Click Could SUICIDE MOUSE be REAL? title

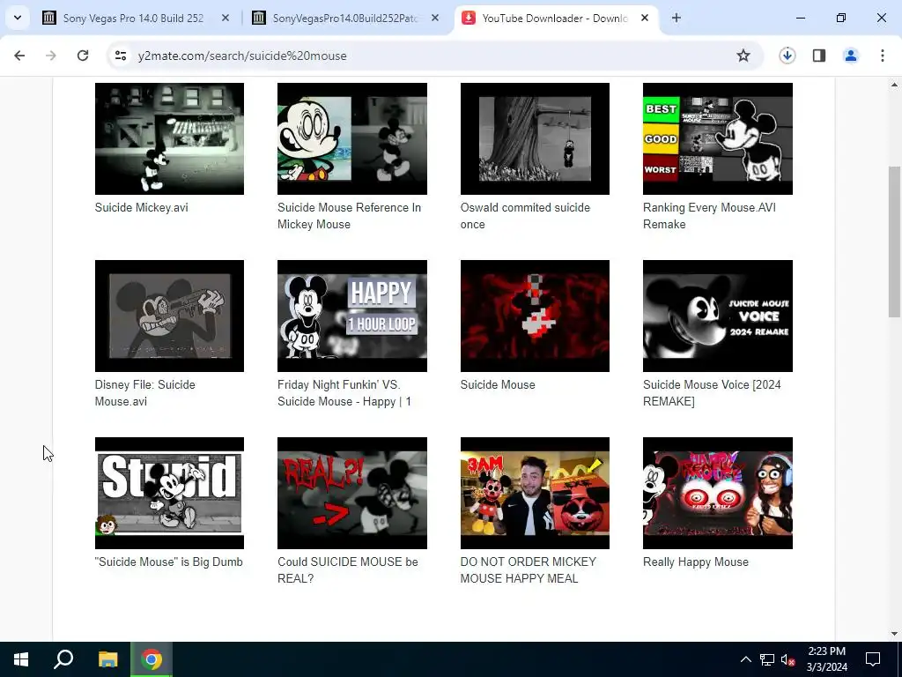[x=348, y=570]
